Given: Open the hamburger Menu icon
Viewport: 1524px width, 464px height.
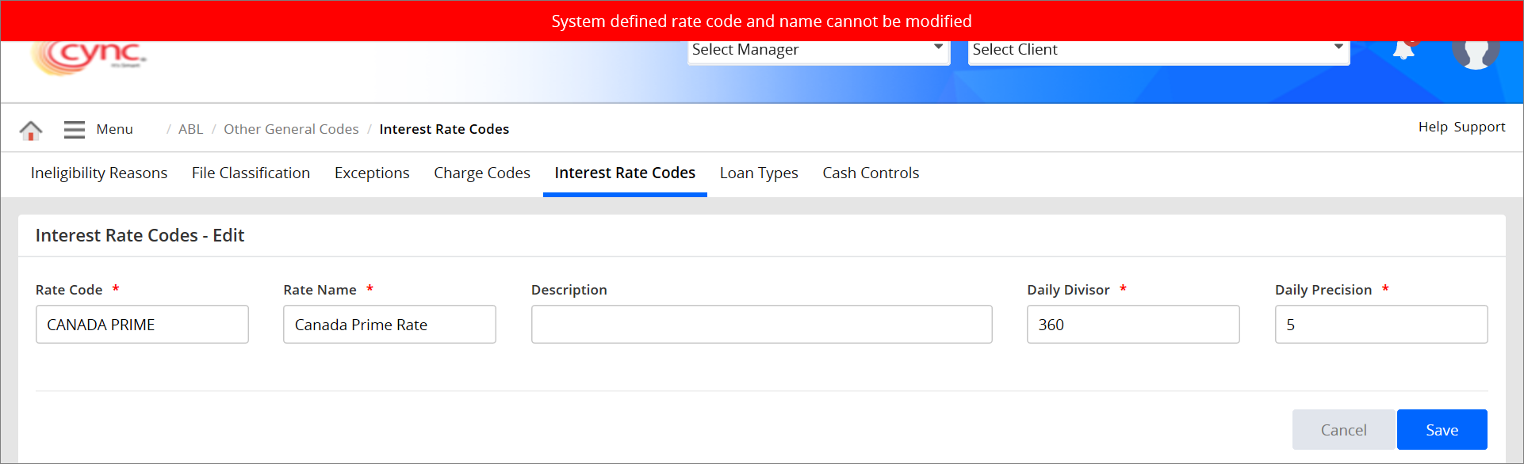Looking at the screenshot, I should click(75, 130).
